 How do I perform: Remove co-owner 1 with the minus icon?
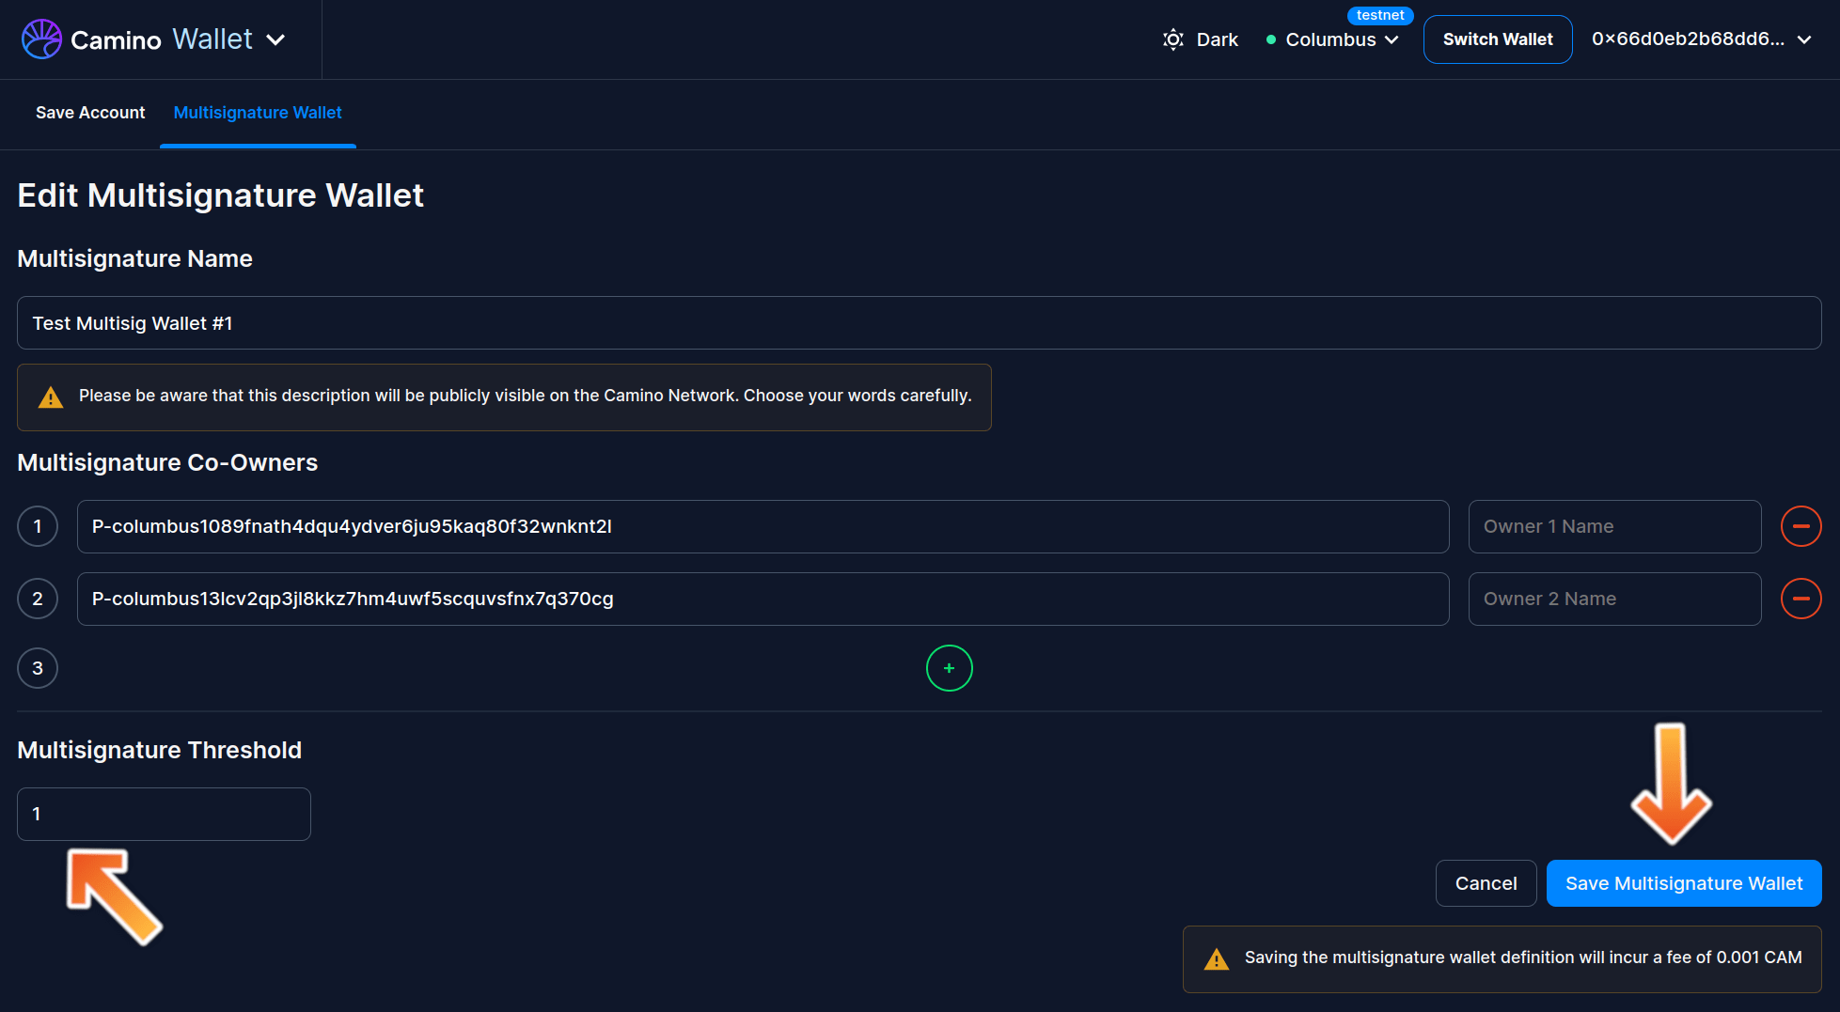coord(1801,526)
